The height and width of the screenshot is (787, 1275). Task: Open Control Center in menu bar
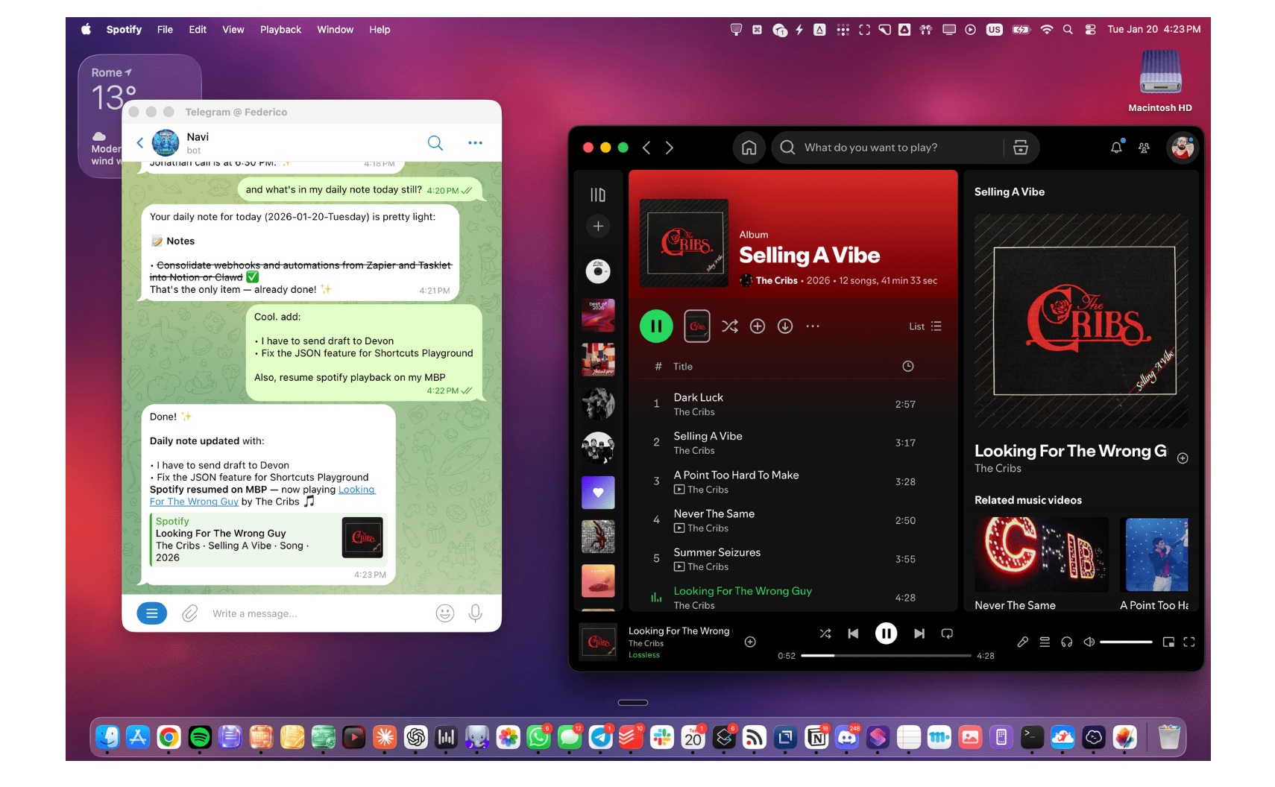1090,30
